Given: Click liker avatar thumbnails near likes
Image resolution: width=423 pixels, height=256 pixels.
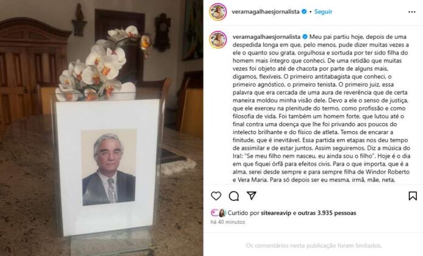Looking at the screenshot, I should coord(218,213).
